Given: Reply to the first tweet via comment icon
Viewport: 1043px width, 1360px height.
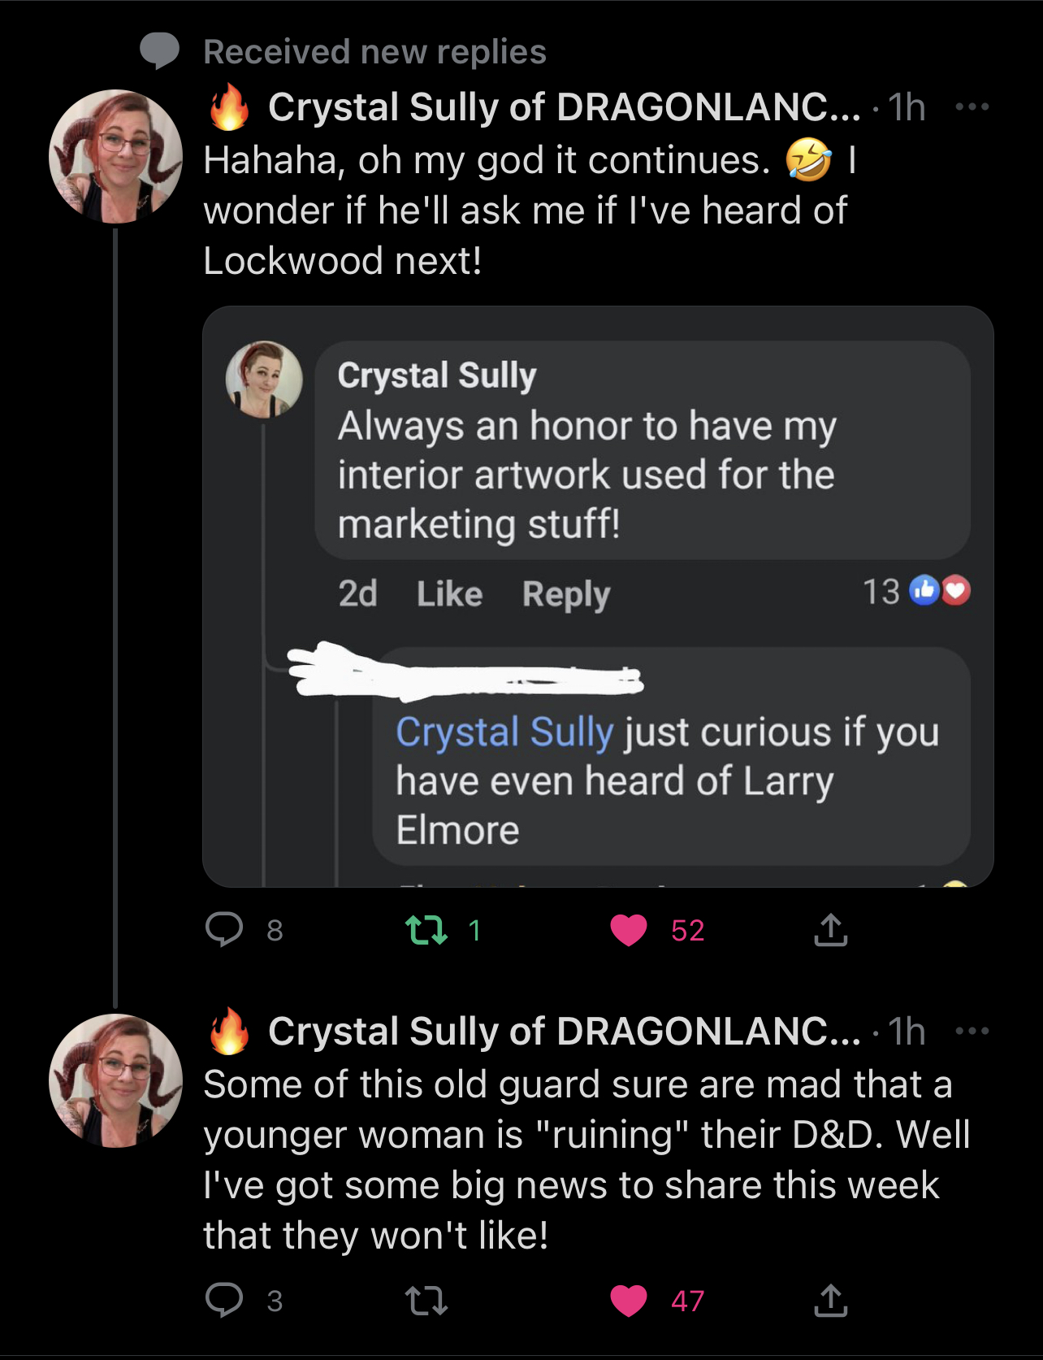Looking at the screenshot, I should click(x=224, y=929).
